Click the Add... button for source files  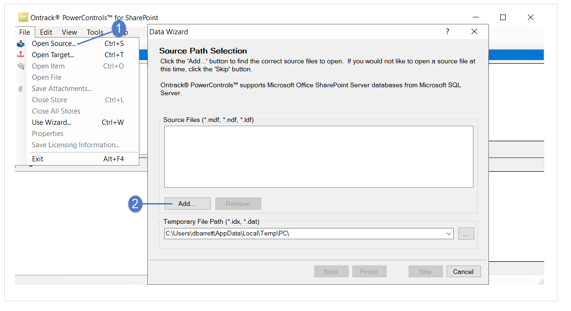[x=187, y=204]
